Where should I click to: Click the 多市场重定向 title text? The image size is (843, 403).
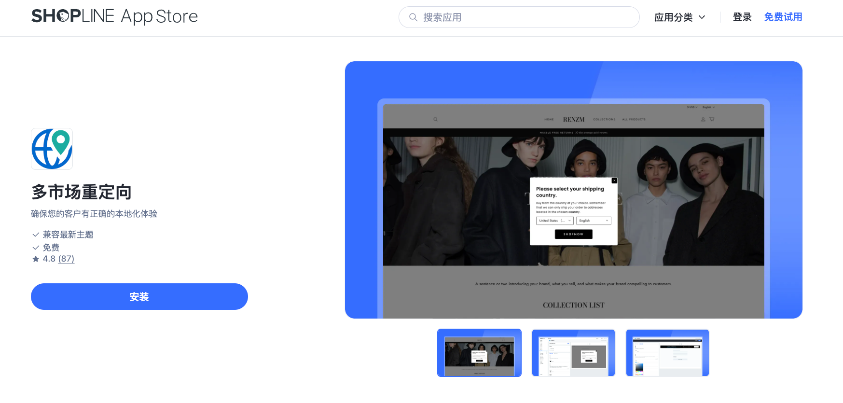pos(82,192)
